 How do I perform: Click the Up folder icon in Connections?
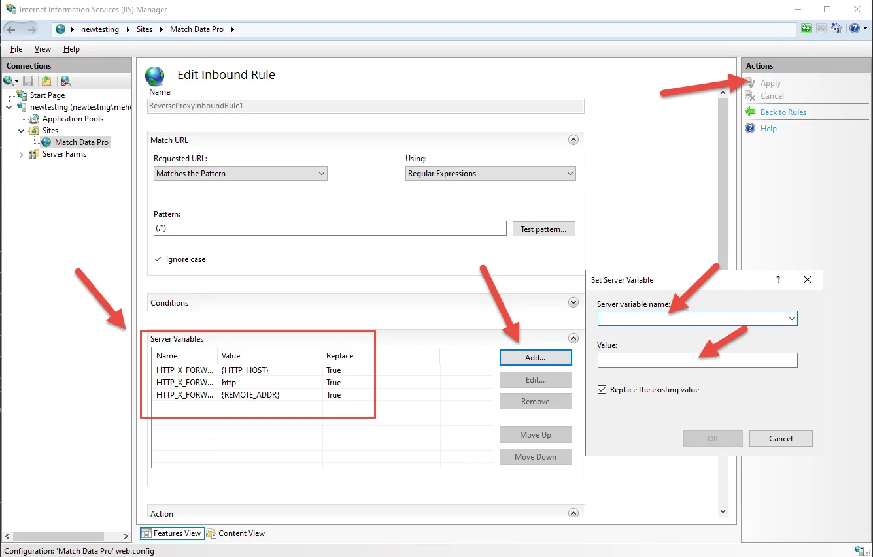tap(46, 81)
